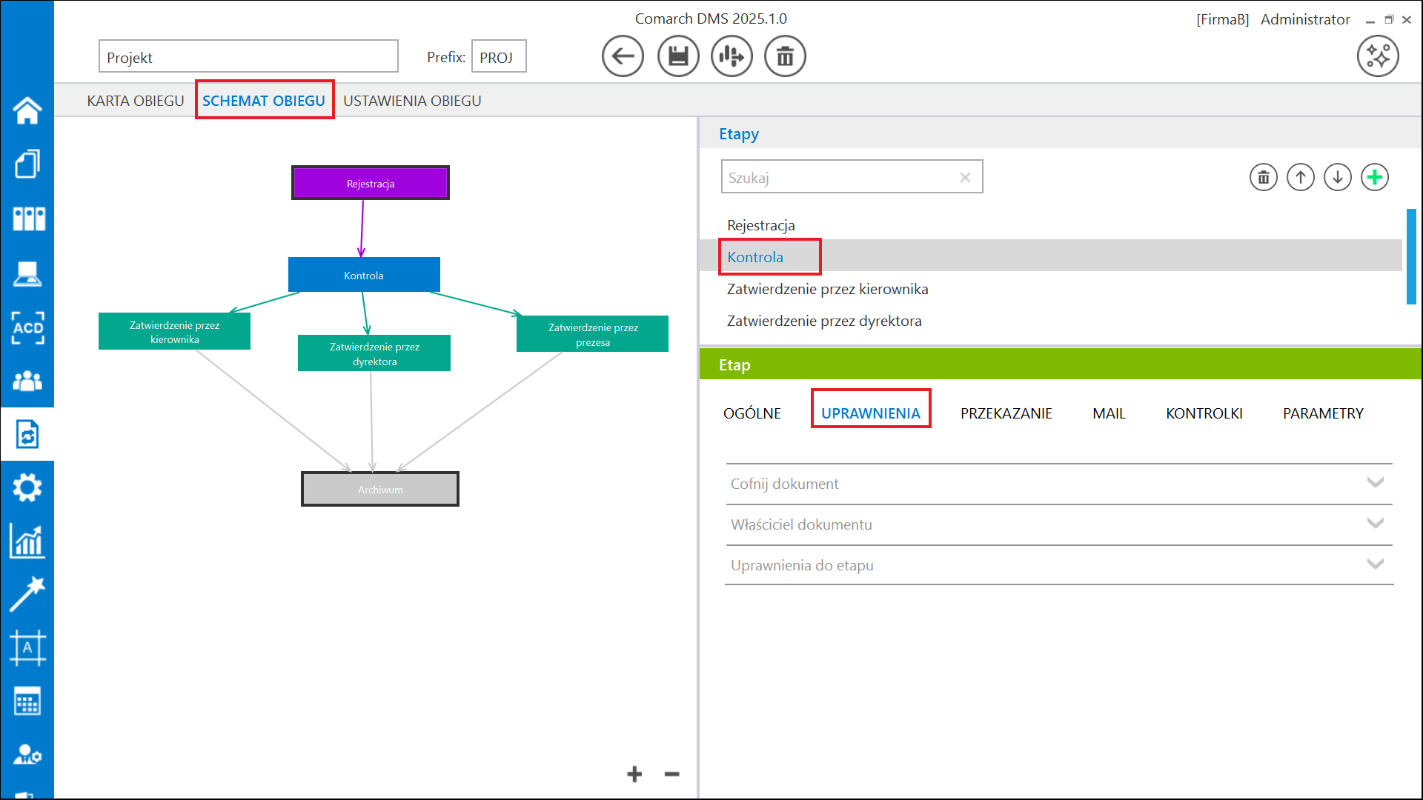The image size is (1423, 800).
Task: Click the laptop workstation sidebar icon
Action: pos(27,273)
